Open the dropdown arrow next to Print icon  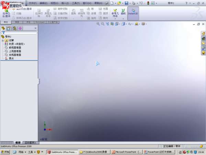click(x=137, y=3)
